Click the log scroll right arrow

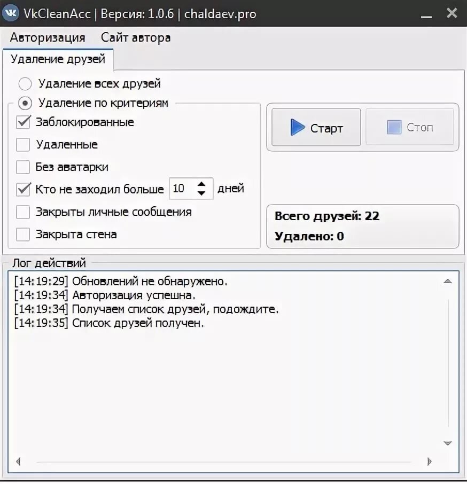[x=430, y=462]
